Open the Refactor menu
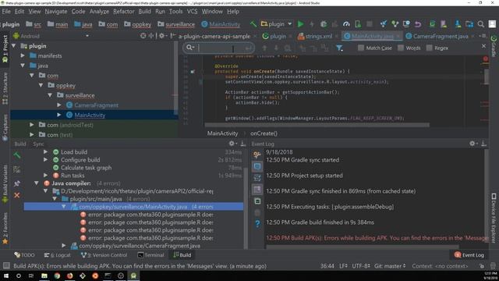The height and width of the screenshot is (281, 499). pos(124,12)
